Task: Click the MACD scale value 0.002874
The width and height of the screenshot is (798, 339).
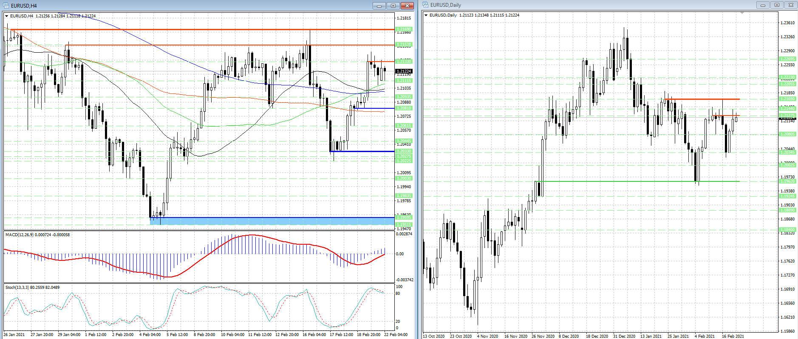Action: (x=404, y=234)
